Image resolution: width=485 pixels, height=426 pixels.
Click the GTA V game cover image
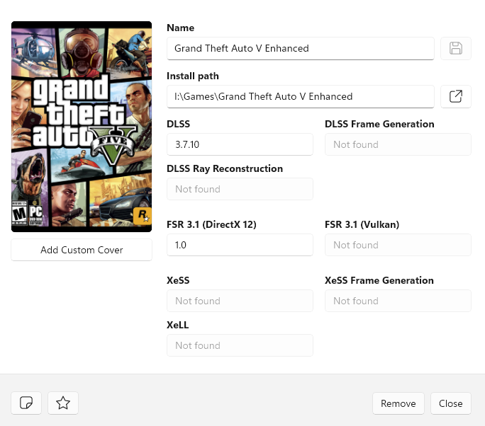[82, 127]
